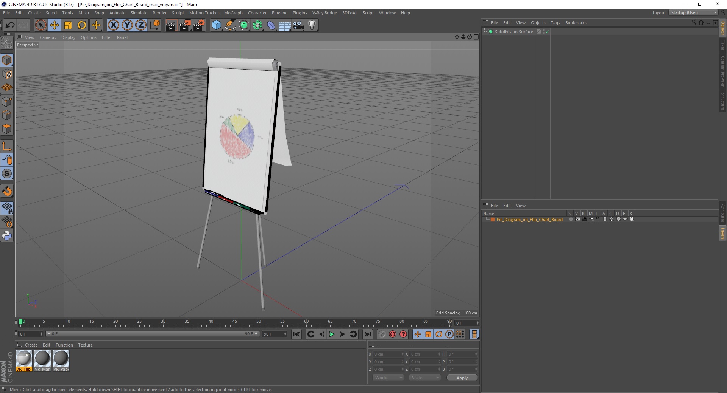This screenshot has width=727, height=393.
Task: Click the Apply button
Action: pyautogui.click(x=462, y=378)
